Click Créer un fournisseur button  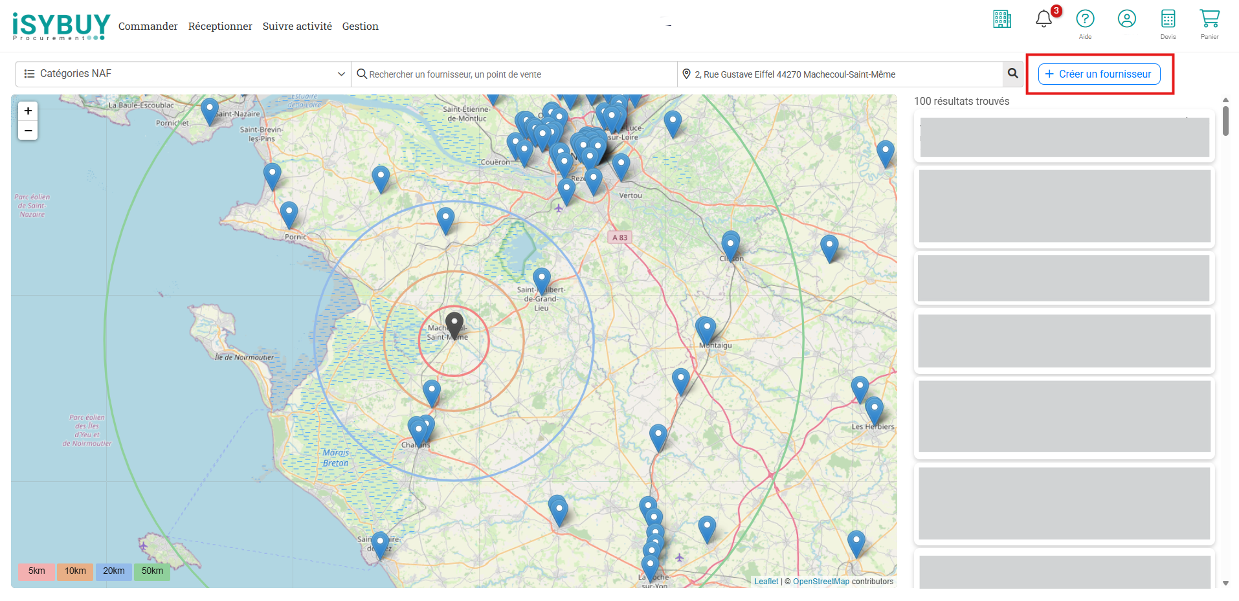click(x=1099, y=74)
